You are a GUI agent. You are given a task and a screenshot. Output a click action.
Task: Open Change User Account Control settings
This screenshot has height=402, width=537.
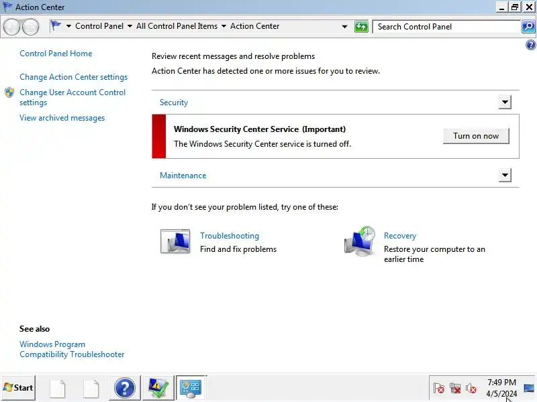tap(72, 97)
